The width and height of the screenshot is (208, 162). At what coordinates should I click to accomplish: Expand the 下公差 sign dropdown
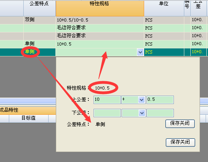142,113
